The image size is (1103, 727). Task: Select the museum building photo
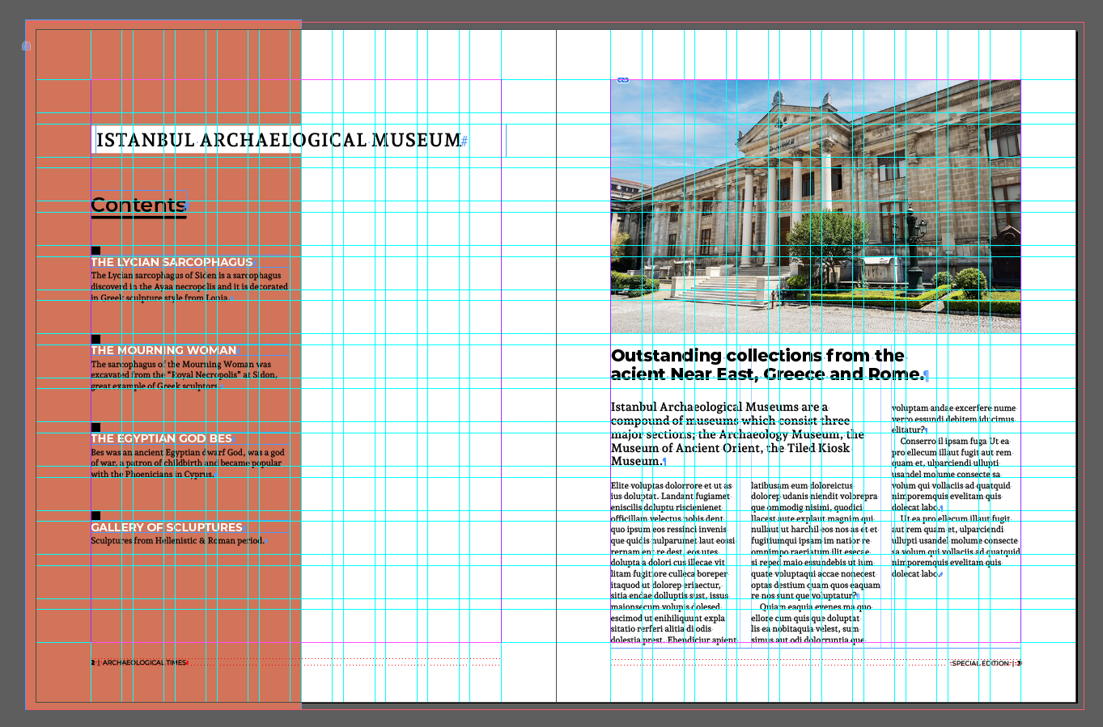(x=815, y=206)
